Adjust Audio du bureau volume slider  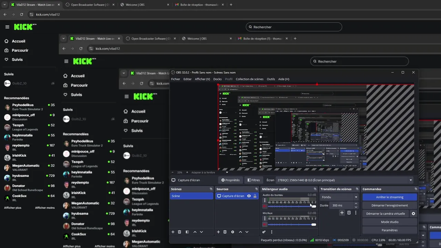pyautogui.click(x=292, y=206)
